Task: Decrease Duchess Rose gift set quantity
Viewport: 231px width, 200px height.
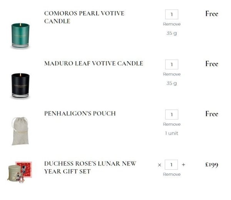Action: tap(160, 165)
